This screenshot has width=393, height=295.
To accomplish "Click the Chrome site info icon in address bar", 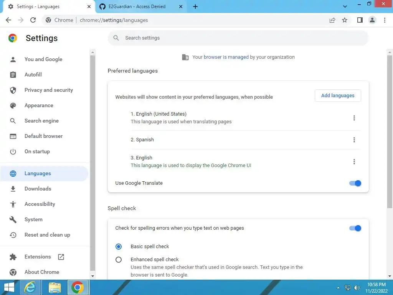I will point(48,20).
